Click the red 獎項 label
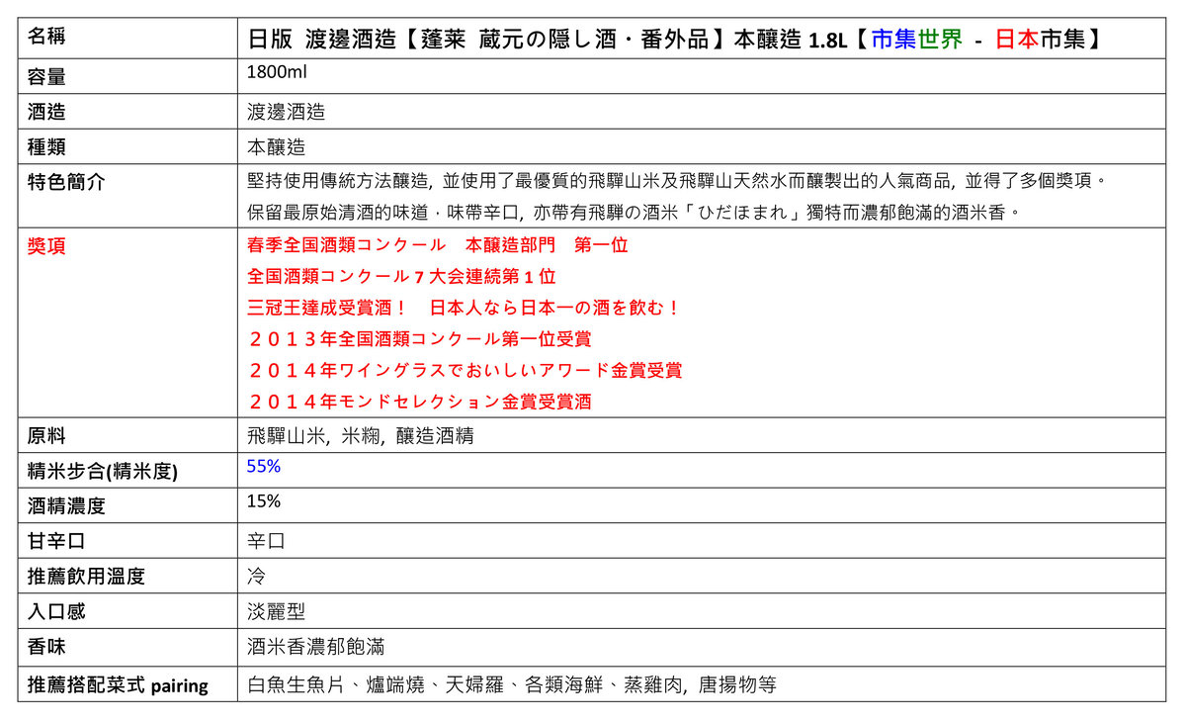 [47, 246]
